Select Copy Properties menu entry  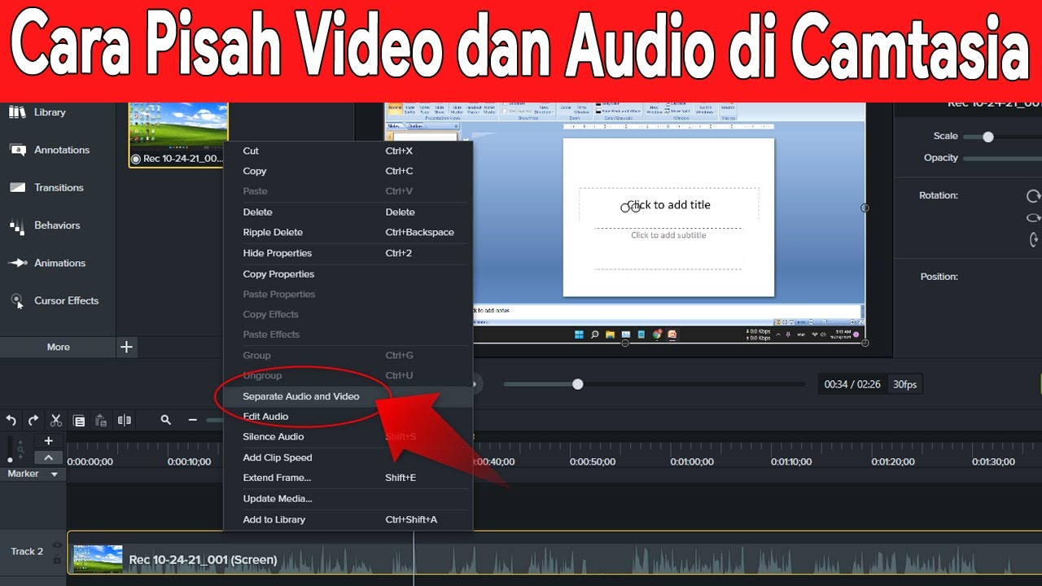click(348, 274)
